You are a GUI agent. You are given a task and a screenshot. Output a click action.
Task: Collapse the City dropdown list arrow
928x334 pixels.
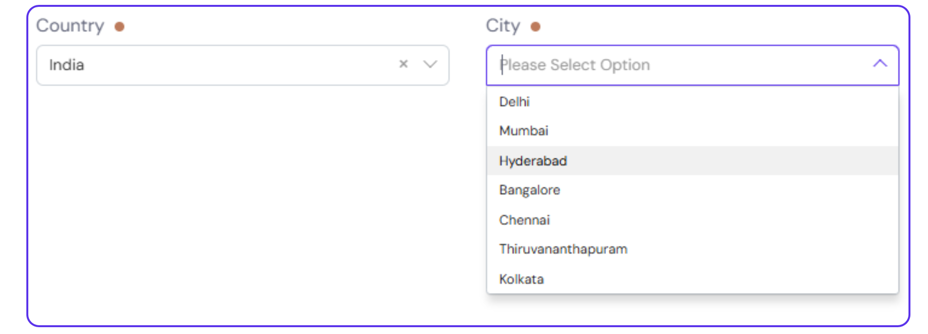(880, 64)
